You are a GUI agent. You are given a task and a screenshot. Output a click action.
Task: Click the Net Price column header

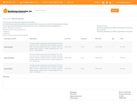98,38
